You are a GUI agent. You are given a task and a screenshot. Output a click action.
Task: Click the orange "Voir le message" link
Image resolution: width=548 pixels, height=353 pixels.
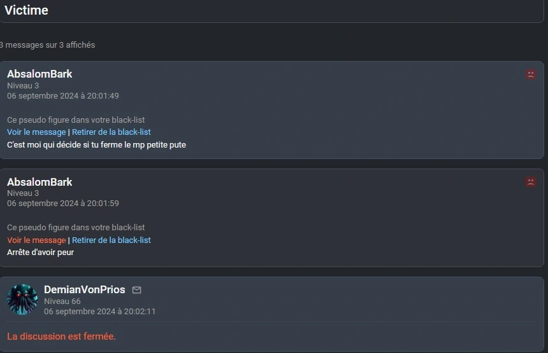[36, 240]
